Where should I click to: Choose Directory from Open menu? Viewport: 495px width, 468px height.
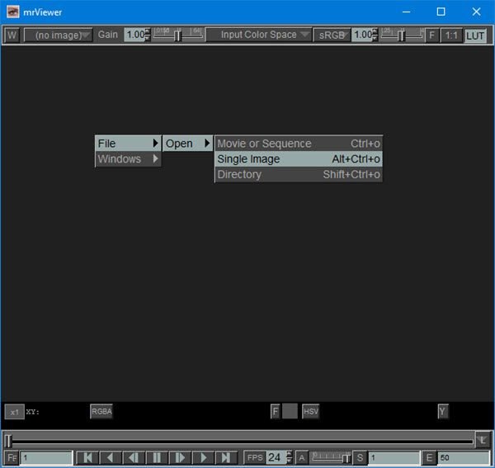tap(299, 174)
